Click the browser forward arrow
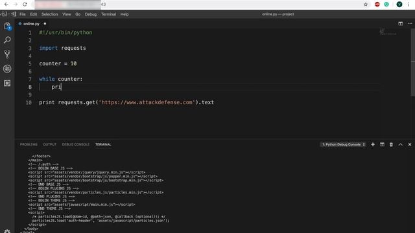The width and height of the screenshot is (415, 233). coord(16,5)
